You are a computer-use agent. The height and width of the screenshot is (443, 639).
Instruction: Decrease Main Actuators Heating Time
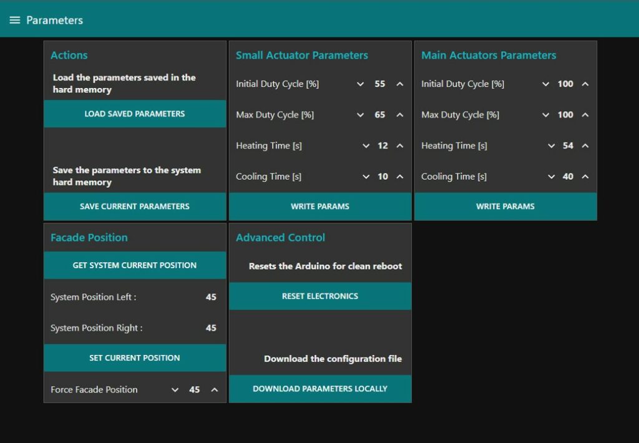(x=551, y=146)
